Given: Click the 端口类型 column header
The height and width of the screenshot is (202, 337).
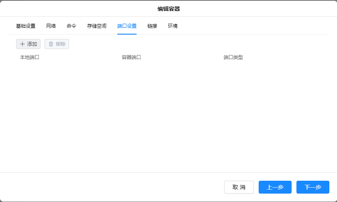Looking at the screenshot, I should tap(233, 57).
